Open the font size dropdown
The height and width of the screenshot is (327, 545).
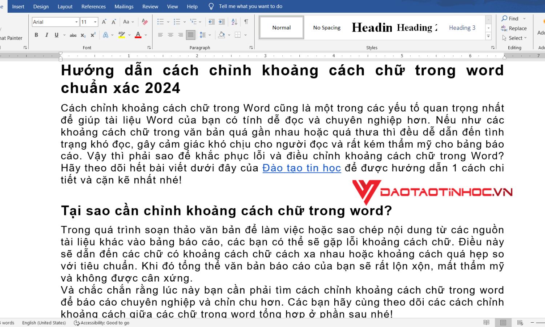tap(95, 22)
